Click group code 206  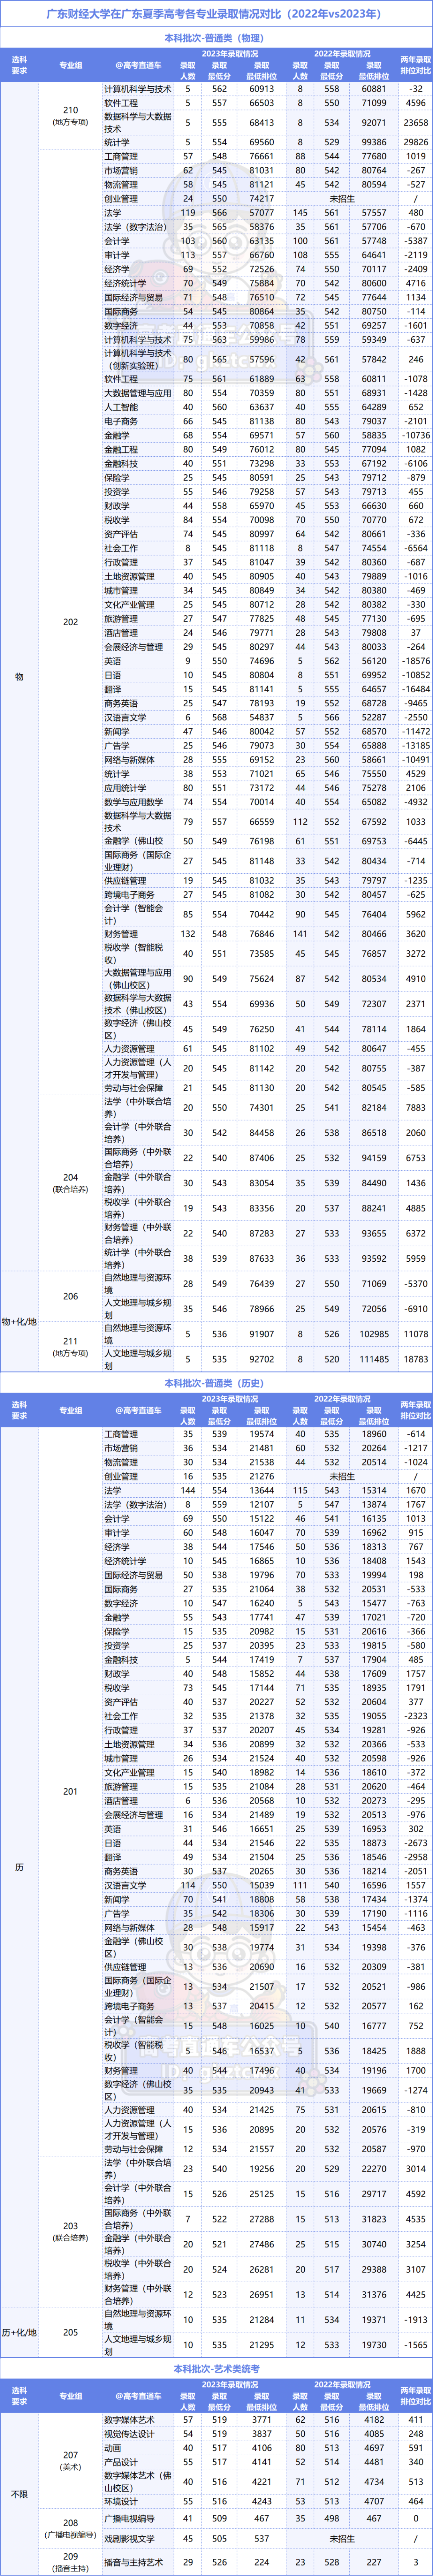click(70, 1296)
